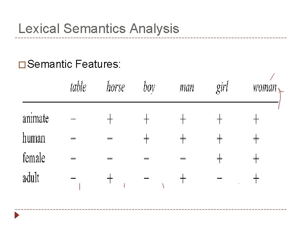
Task: Select the column header 'boy'
Action: coord(149,87)
